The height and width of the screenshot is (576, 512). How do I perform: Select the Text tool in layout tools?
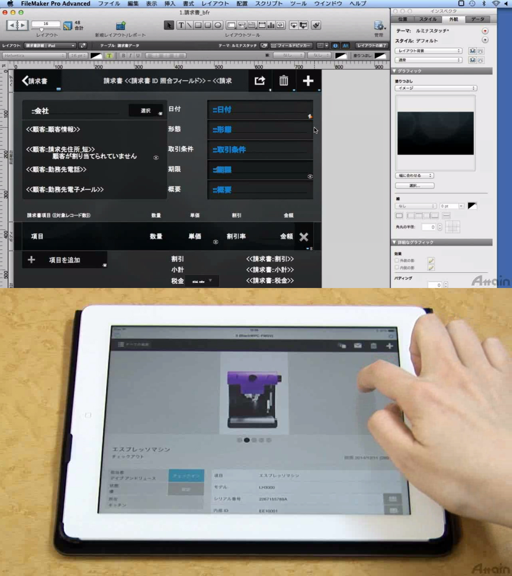pos(181,25)
